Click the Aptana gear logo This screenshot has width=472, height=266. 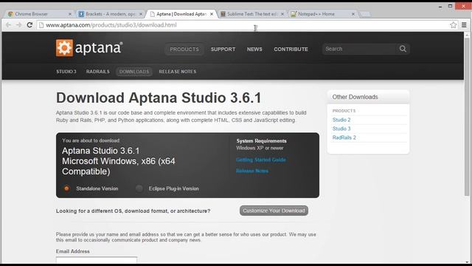(x=64, y=47)
